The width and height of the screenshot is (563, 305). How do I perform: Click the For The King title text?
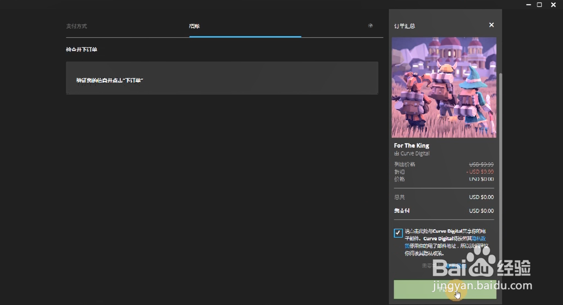coord(411,145)
